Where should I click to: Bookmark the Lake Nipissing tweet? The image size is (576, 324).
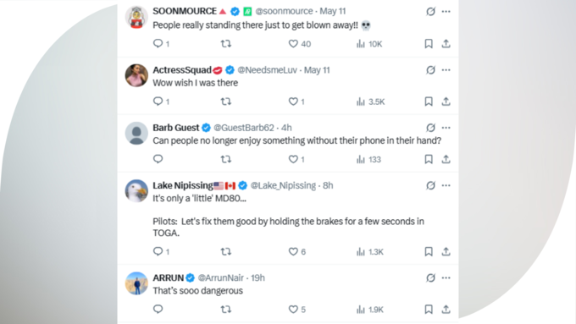point(429,252)
